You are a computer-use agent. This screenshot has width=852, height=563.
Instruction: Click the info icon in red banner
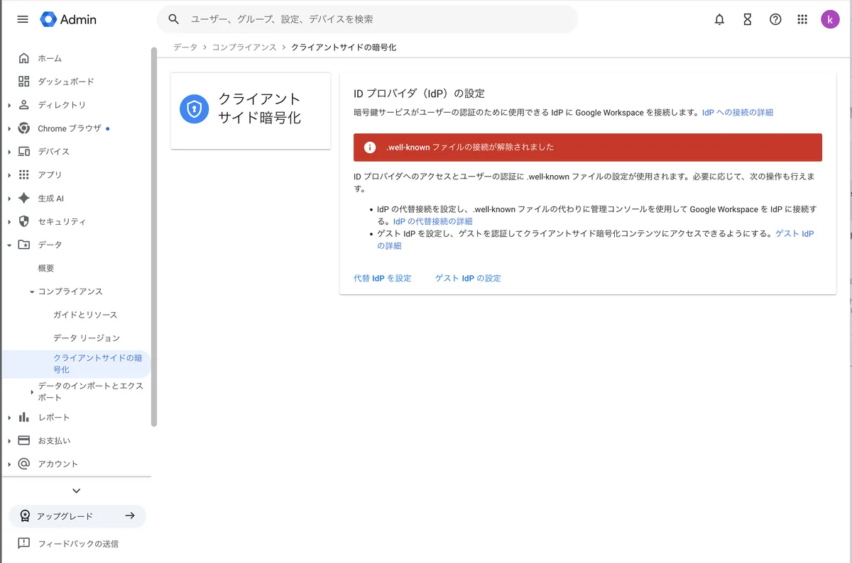pos(370,147)
